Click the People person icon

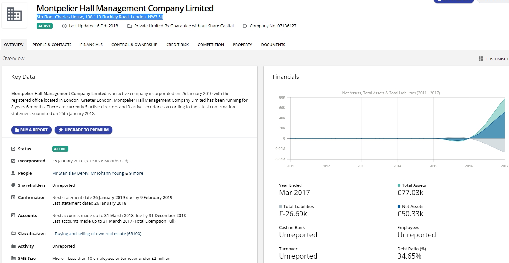(x=13, y=173)
